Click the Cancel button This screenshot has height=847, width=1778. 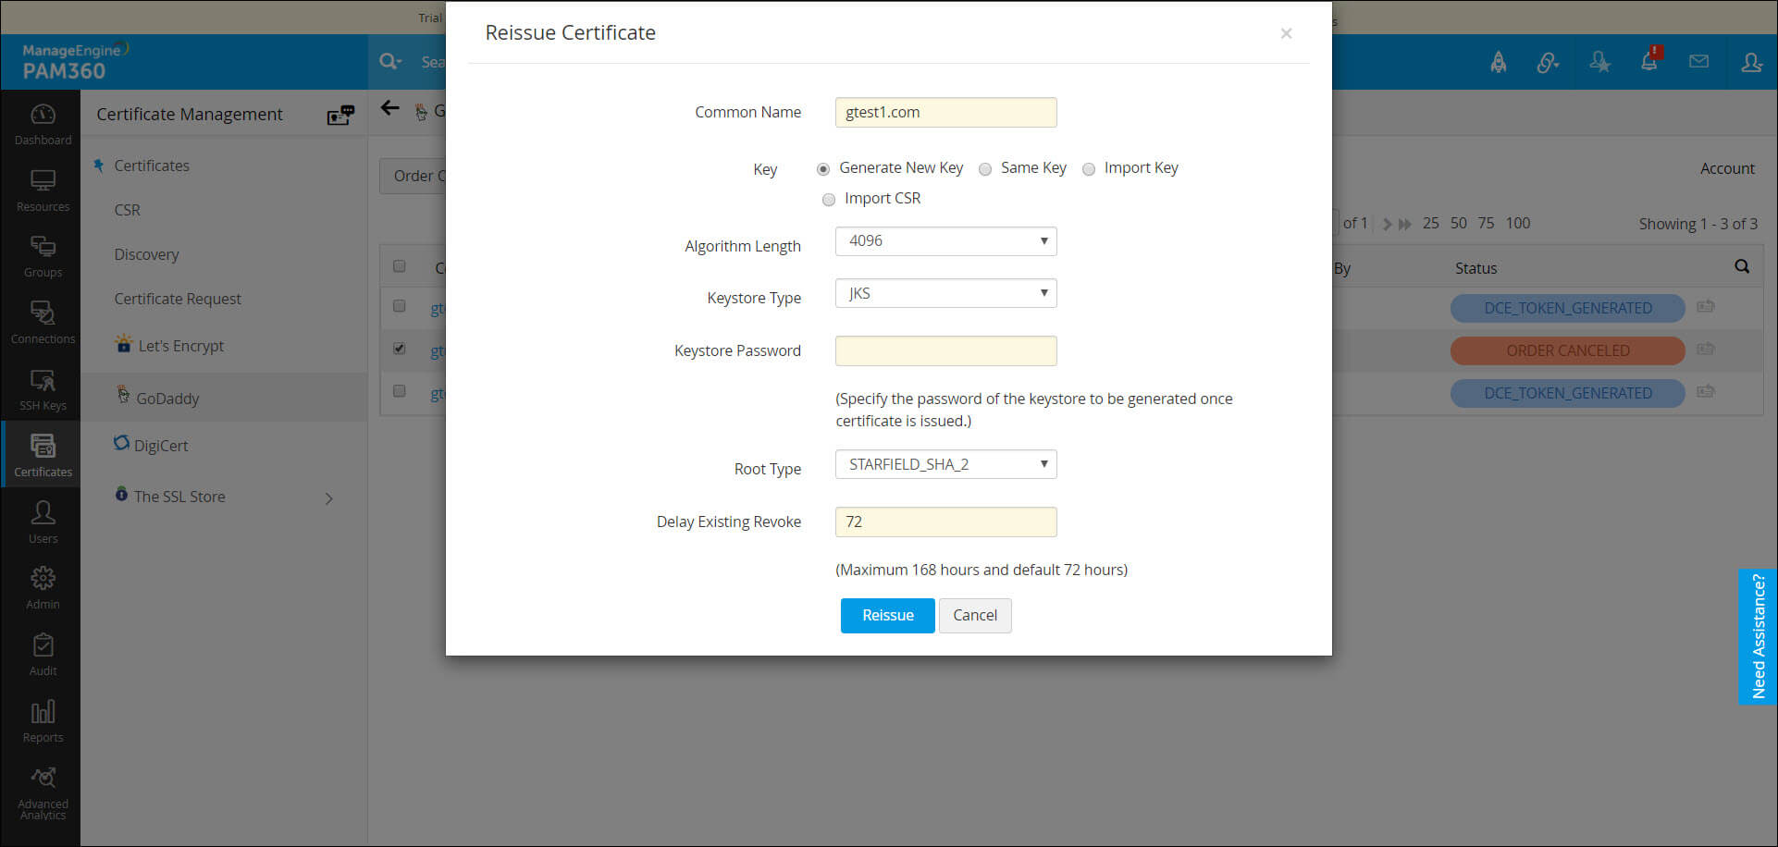click(x=975, y=616)
